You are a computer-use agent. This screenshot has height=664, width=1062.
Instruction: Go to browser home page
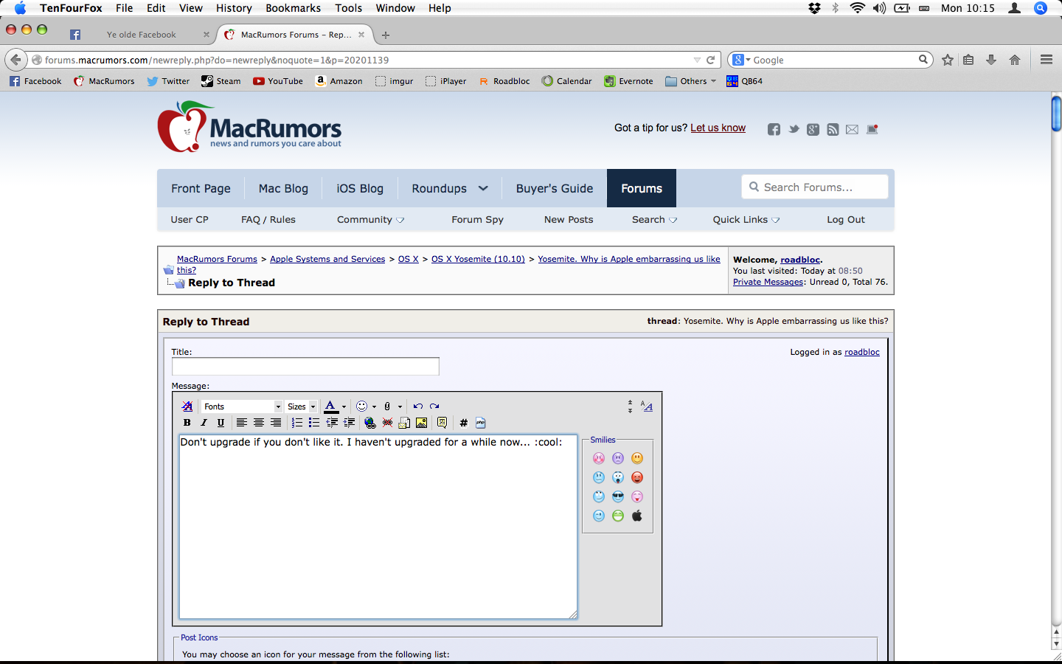point(1015,60)
